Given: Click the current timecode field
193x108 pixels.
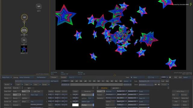Looking at the screenshot, I should point(65,85).
